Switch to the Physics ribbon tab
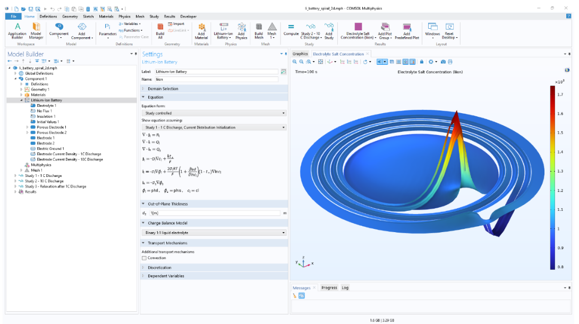Viewport: 579px width, 324px height. (124, 16)
